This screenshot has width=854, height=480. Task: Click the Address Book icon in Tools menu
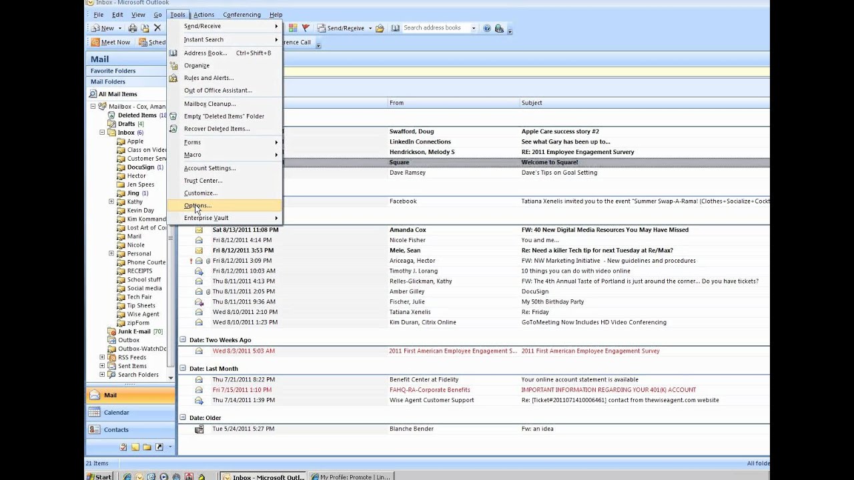(x=173, y=53)
